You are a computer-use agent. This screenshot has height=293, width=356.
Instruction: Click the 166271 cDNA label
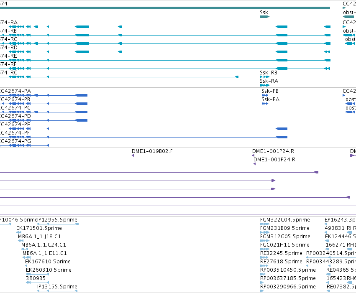[x=336, y=245]
